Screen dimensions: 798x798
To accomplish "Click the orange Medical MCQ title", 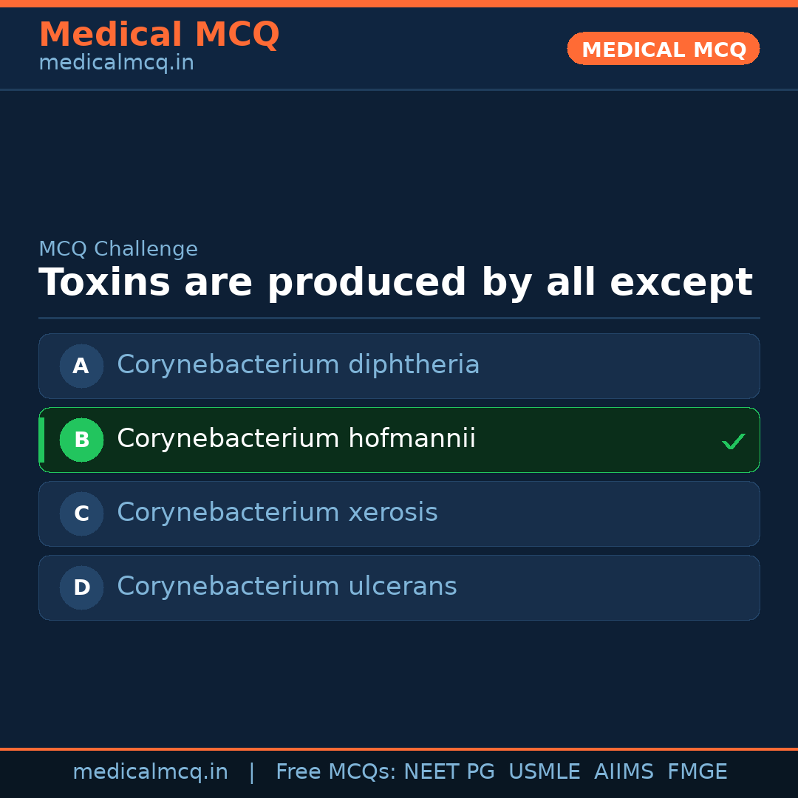I will [159, 35].
